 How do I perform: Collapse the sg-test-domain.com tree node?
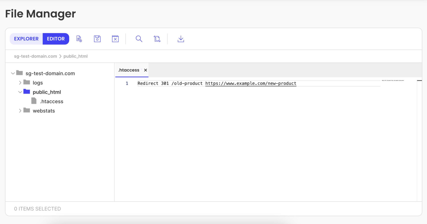point(13,73)
